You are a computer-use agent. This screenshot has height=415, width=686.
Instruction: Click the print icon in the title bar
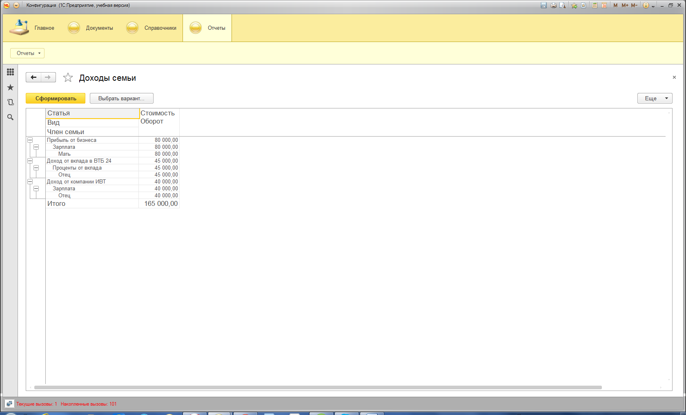point(553,5)
